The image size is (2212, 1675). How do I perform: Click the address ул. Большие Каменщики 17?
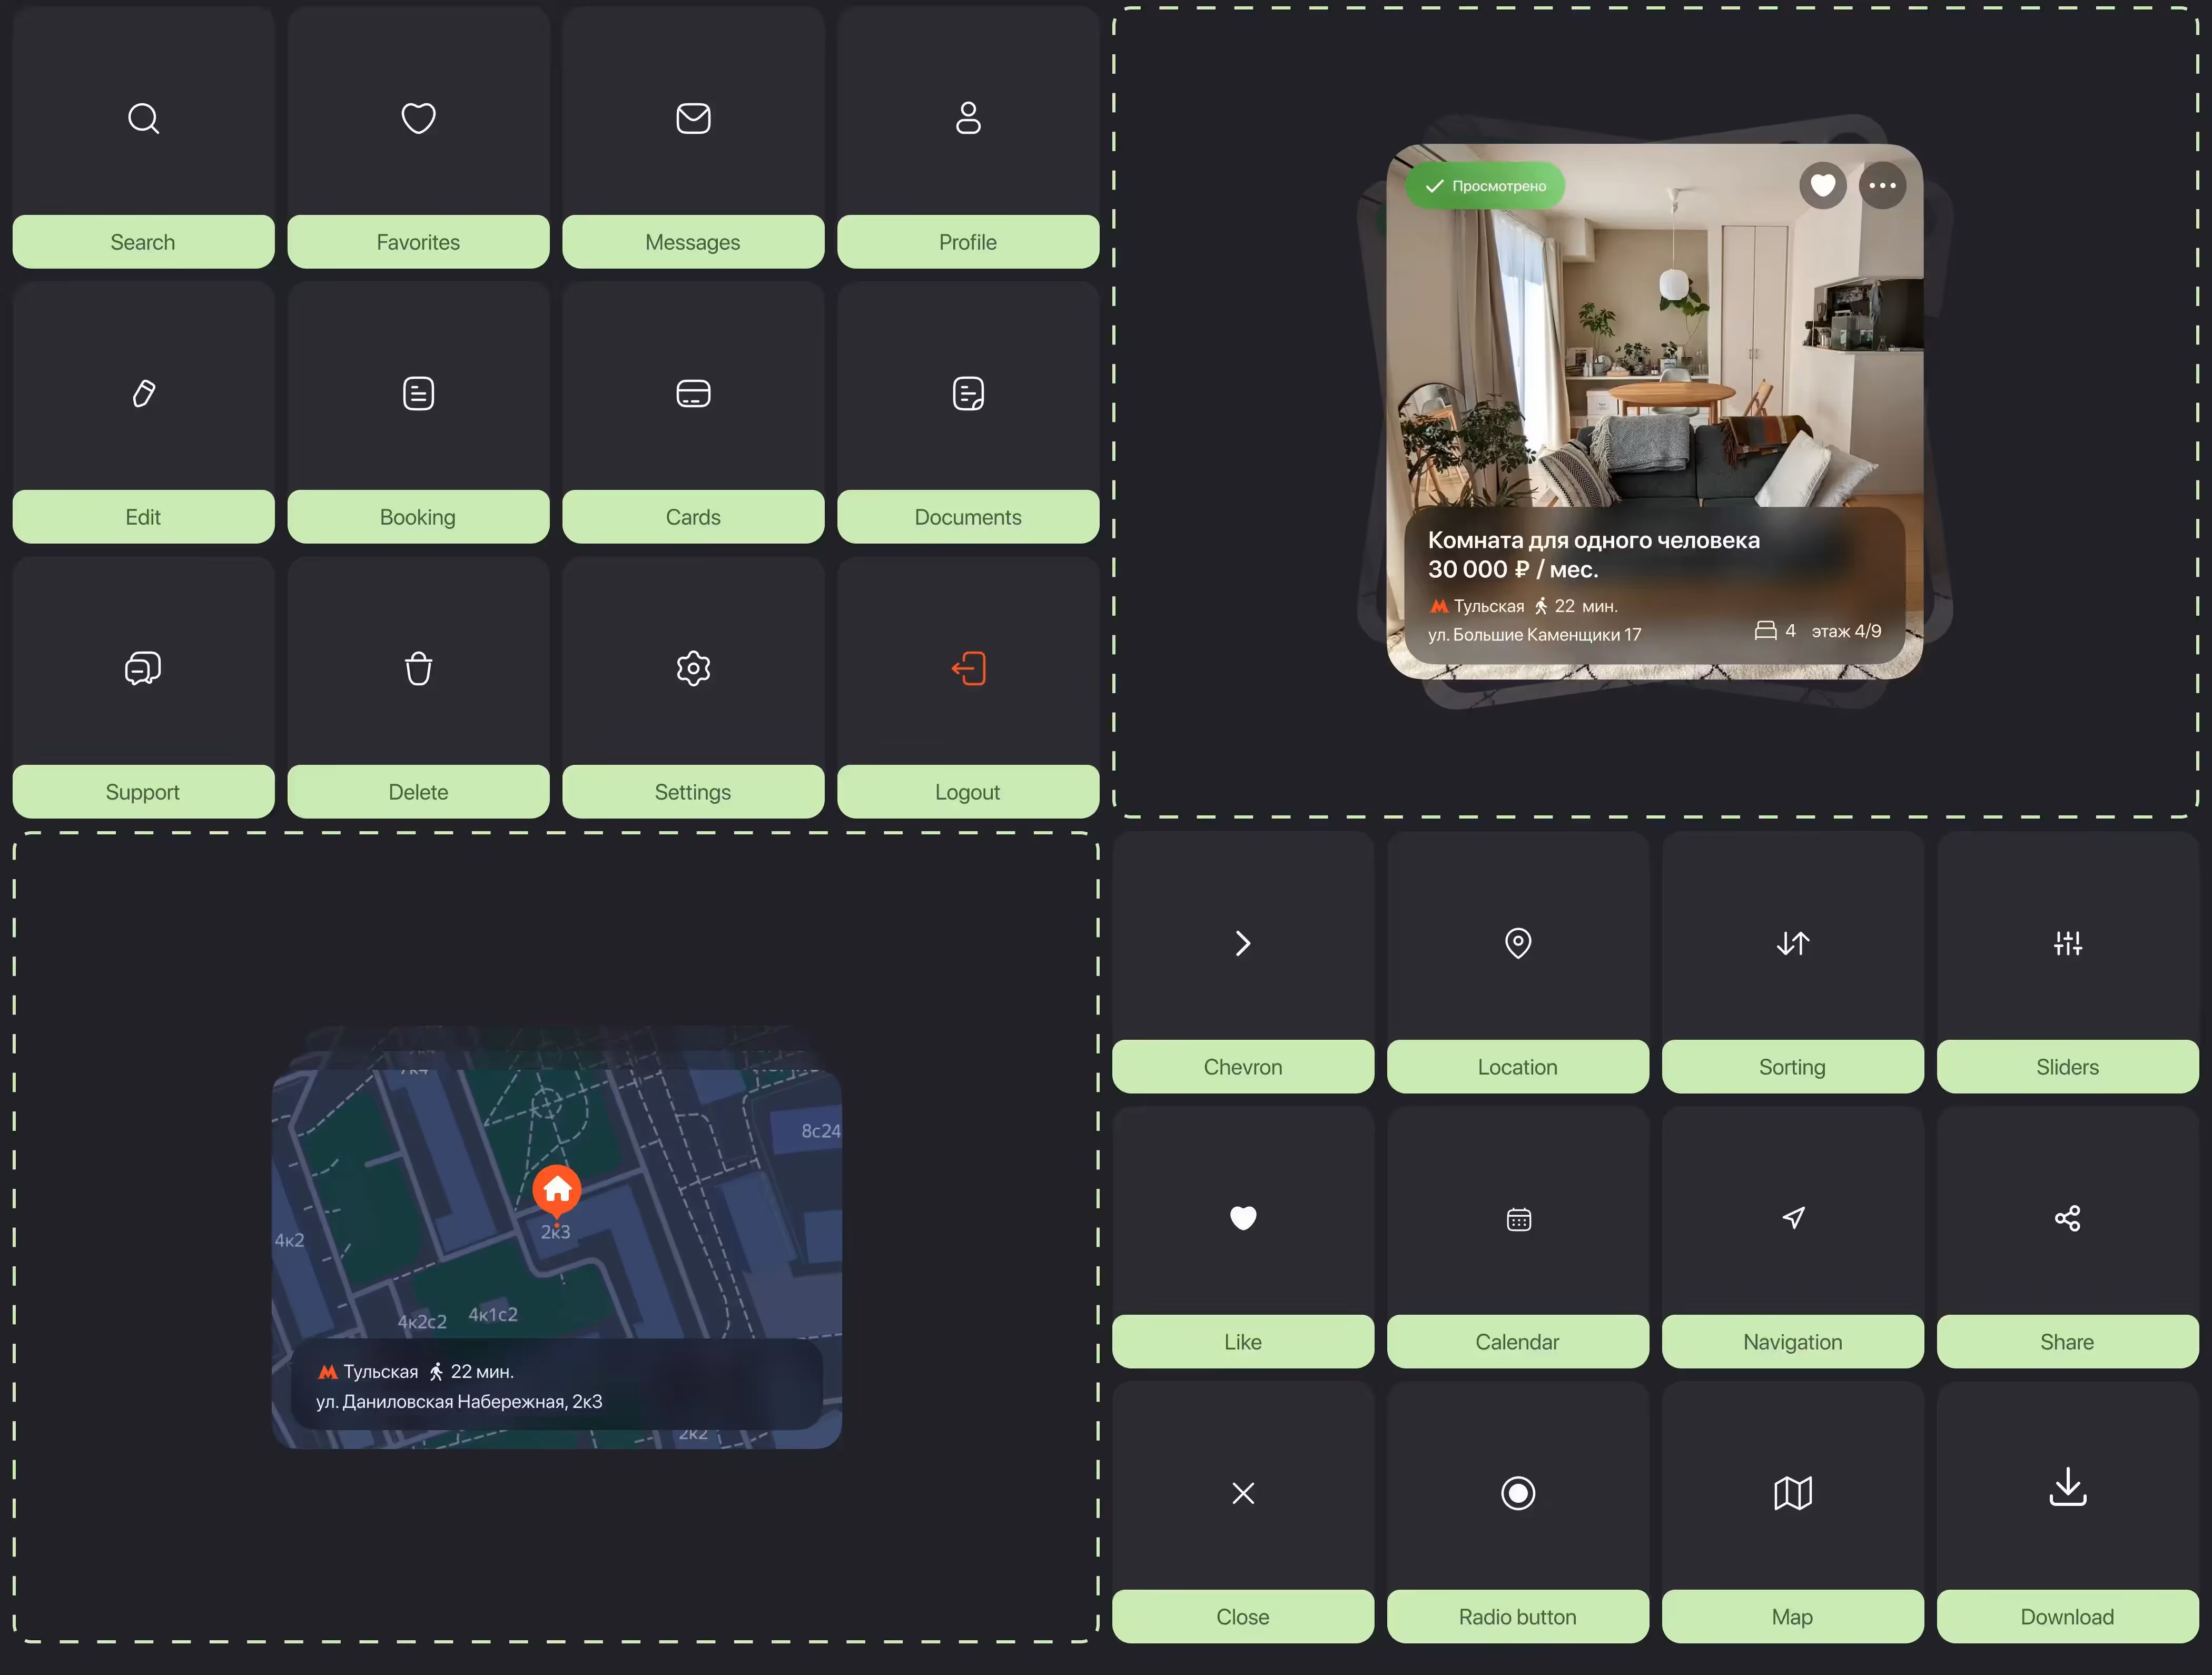[x=1535, y=635]
